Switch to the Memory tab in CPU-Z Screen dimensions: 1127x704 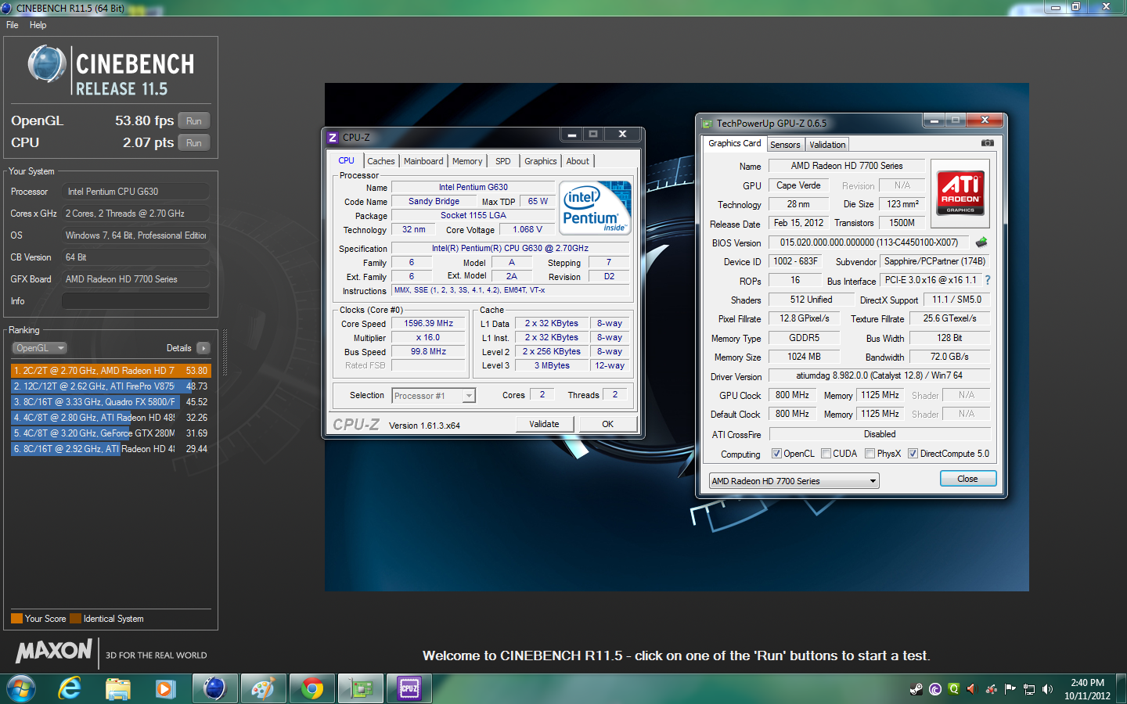point(467,161)
